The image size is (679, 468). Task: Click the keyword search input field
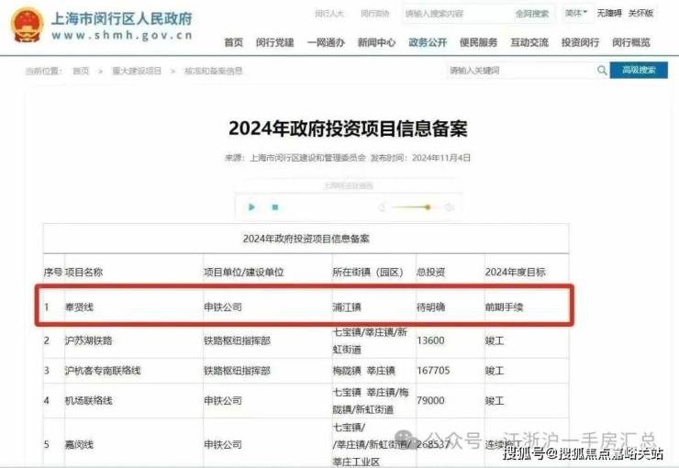coord(518,71)
